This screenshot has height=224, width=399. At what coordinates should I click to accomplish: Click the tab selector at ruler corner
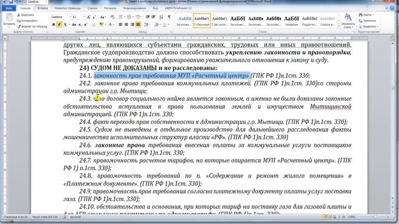(6, 39)
